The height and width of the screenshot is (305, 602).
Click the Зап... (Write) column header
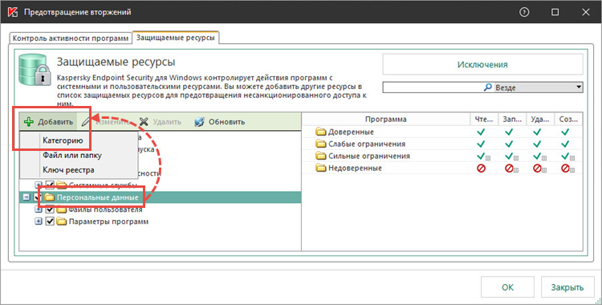point(512,119)
